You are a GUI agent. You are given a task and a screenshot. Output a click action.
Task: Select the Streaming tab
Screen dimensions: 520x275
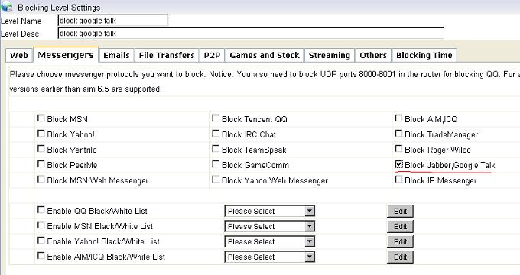click(x=330, y=55)
